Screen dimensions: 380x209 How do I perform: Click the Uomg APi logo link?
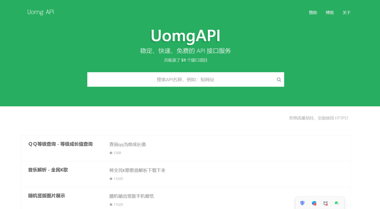point(41,12)
